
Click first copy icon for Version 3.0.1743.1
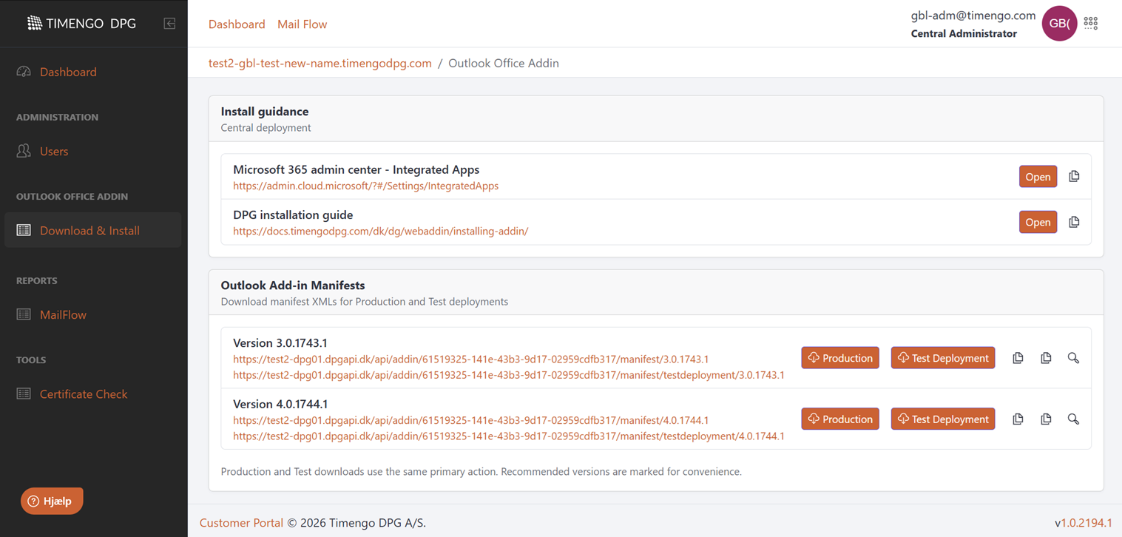pos(1018,358)
